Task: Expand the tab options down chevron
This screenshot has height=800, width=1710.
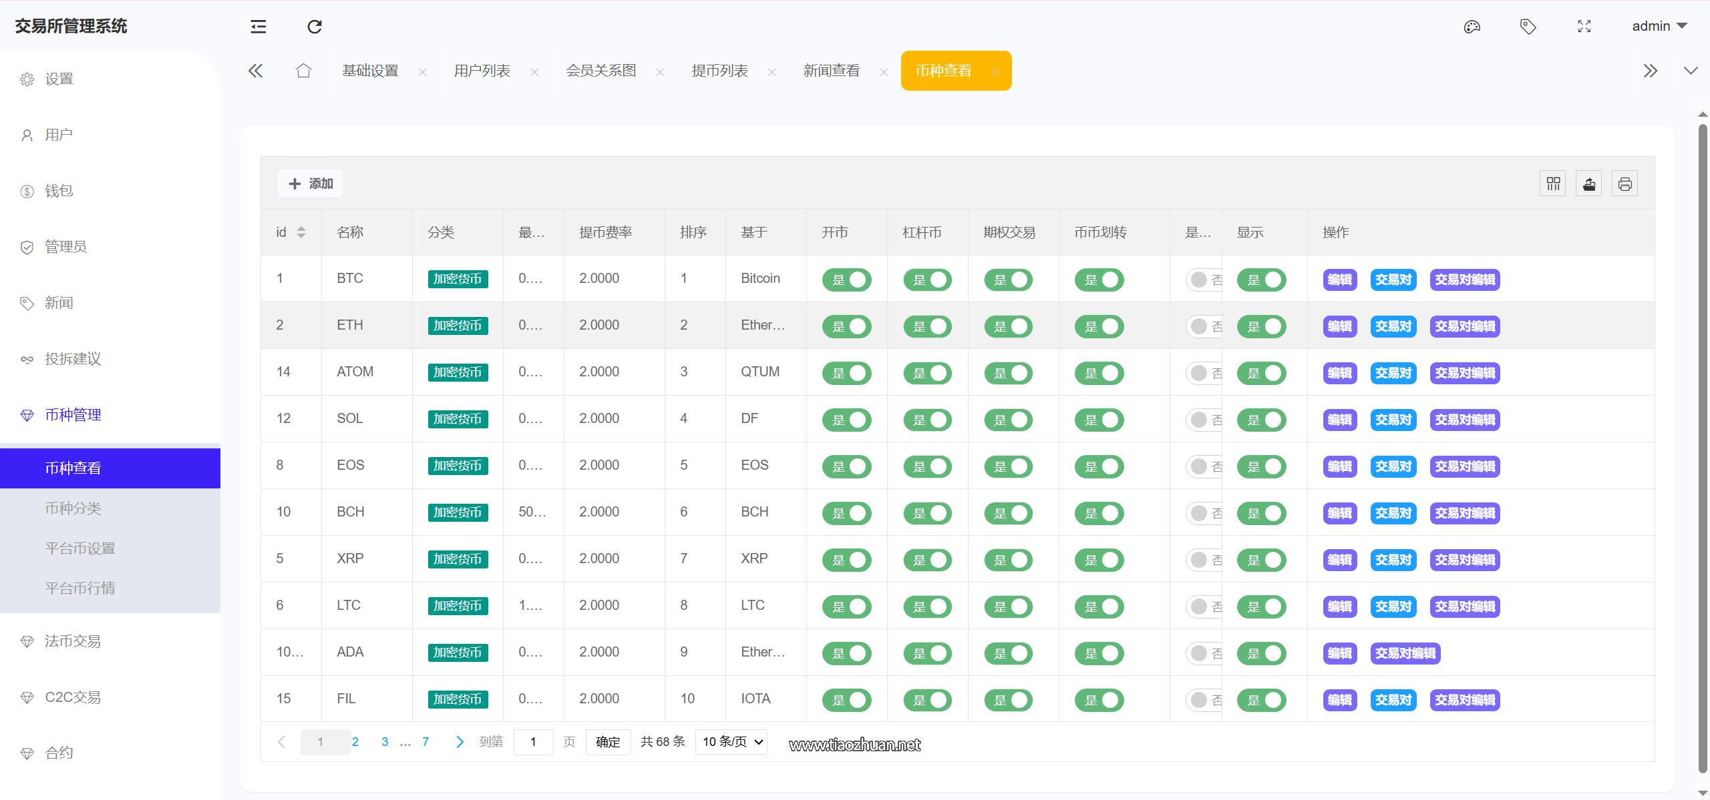Action: click(1691, 71)
